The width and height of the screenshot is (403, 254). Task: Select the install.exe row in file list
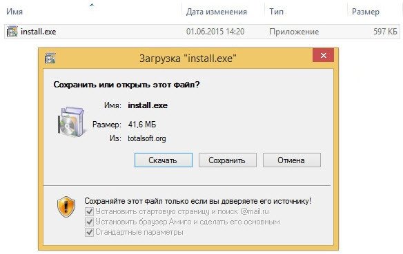click(x=202, y=32)
